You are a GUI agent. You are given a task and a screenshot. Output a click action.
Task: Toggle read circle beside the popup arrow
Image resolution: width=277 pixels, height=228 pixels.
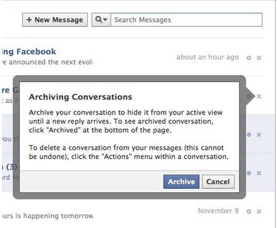tap(249, 96)
